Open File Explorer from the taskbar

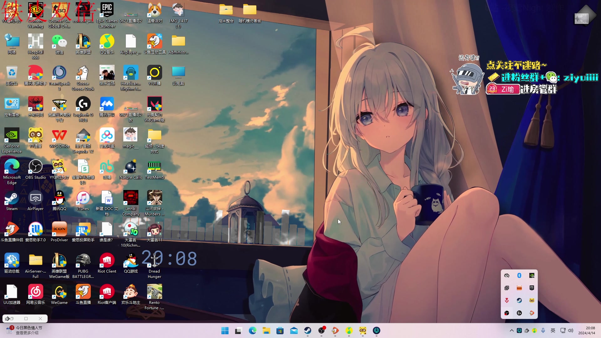pyautogui.click(x=266, y=330)
